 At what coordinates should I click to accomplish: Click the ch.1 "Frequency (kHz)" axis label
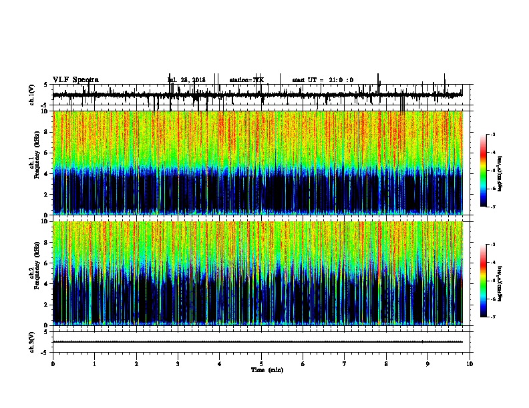[37, 156]
